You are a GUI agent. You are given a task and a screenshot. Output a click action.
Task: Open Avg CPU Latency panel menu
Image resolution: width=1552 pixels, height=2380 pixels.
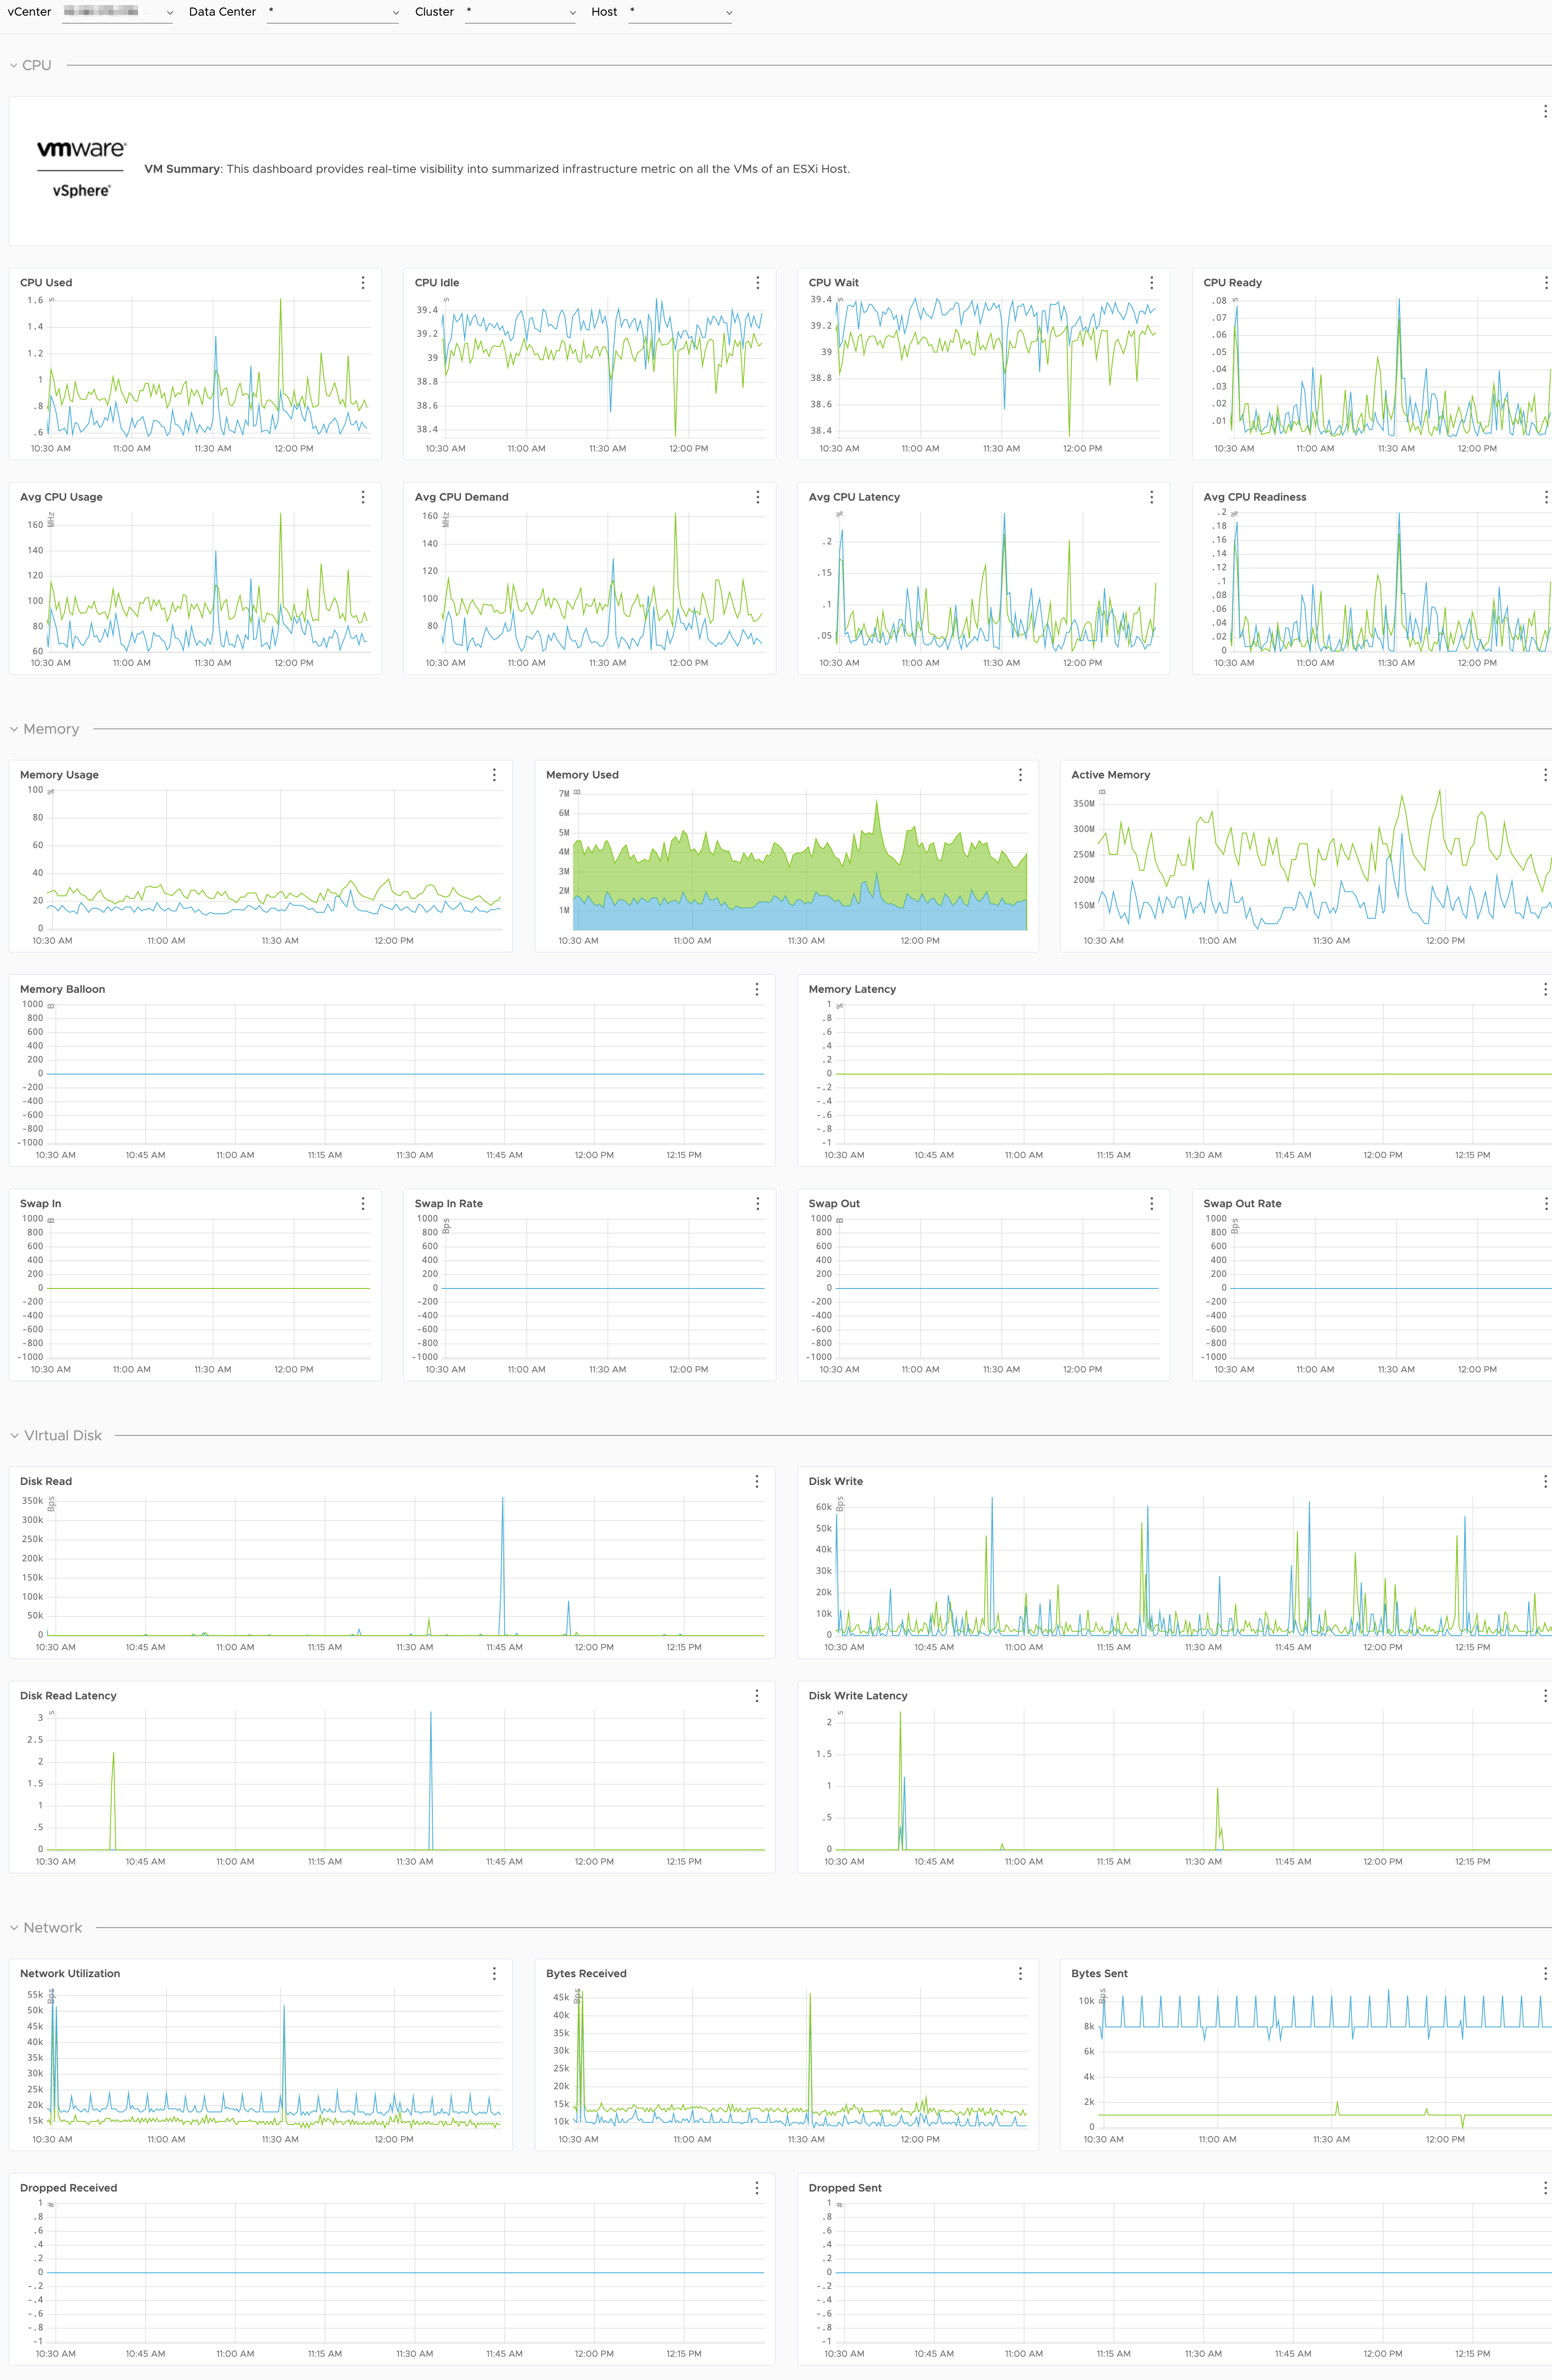[x=1151, y=497]
